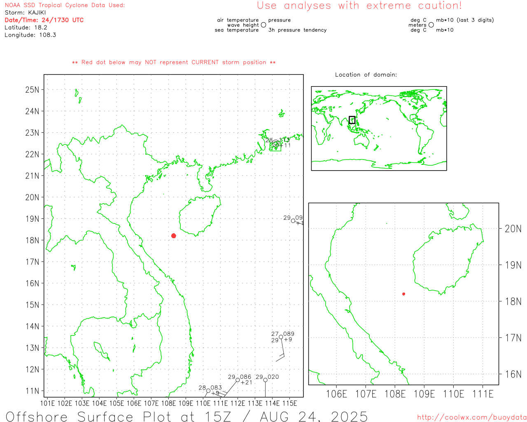Click the '115E' longitude label on main map
Viewport: 527px width, 422px height.
click(x=289, y=403)
